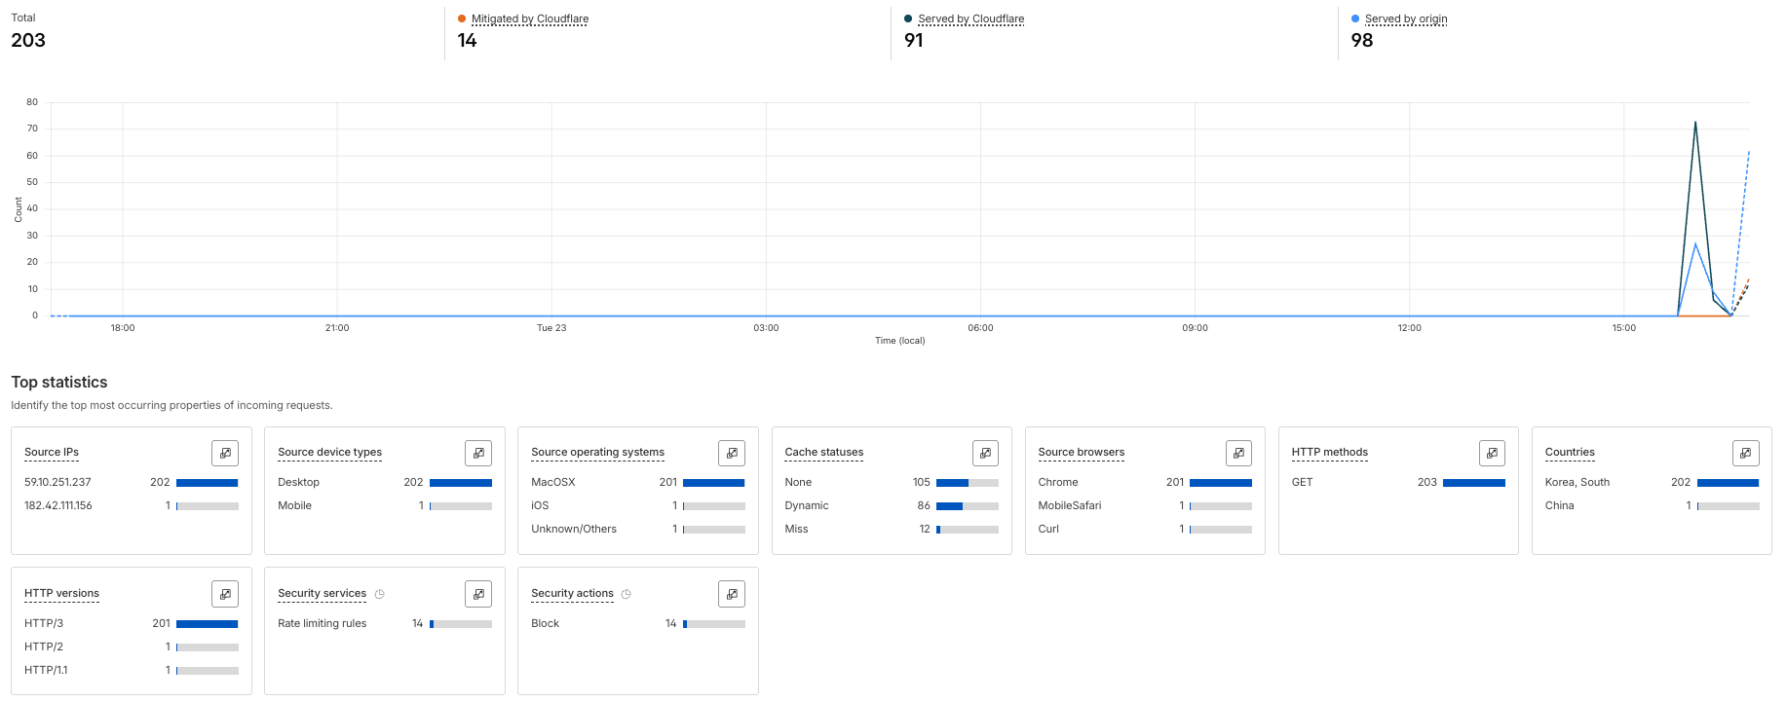Select the Rate limiting rules entry
The image size is (1786, 702).
323,623
